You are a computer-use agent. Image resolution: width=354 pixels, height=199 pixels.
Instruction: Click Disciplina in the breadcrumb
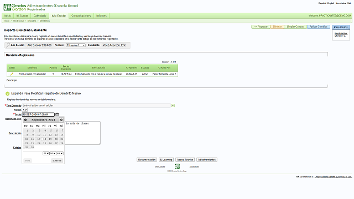[32, 21]
